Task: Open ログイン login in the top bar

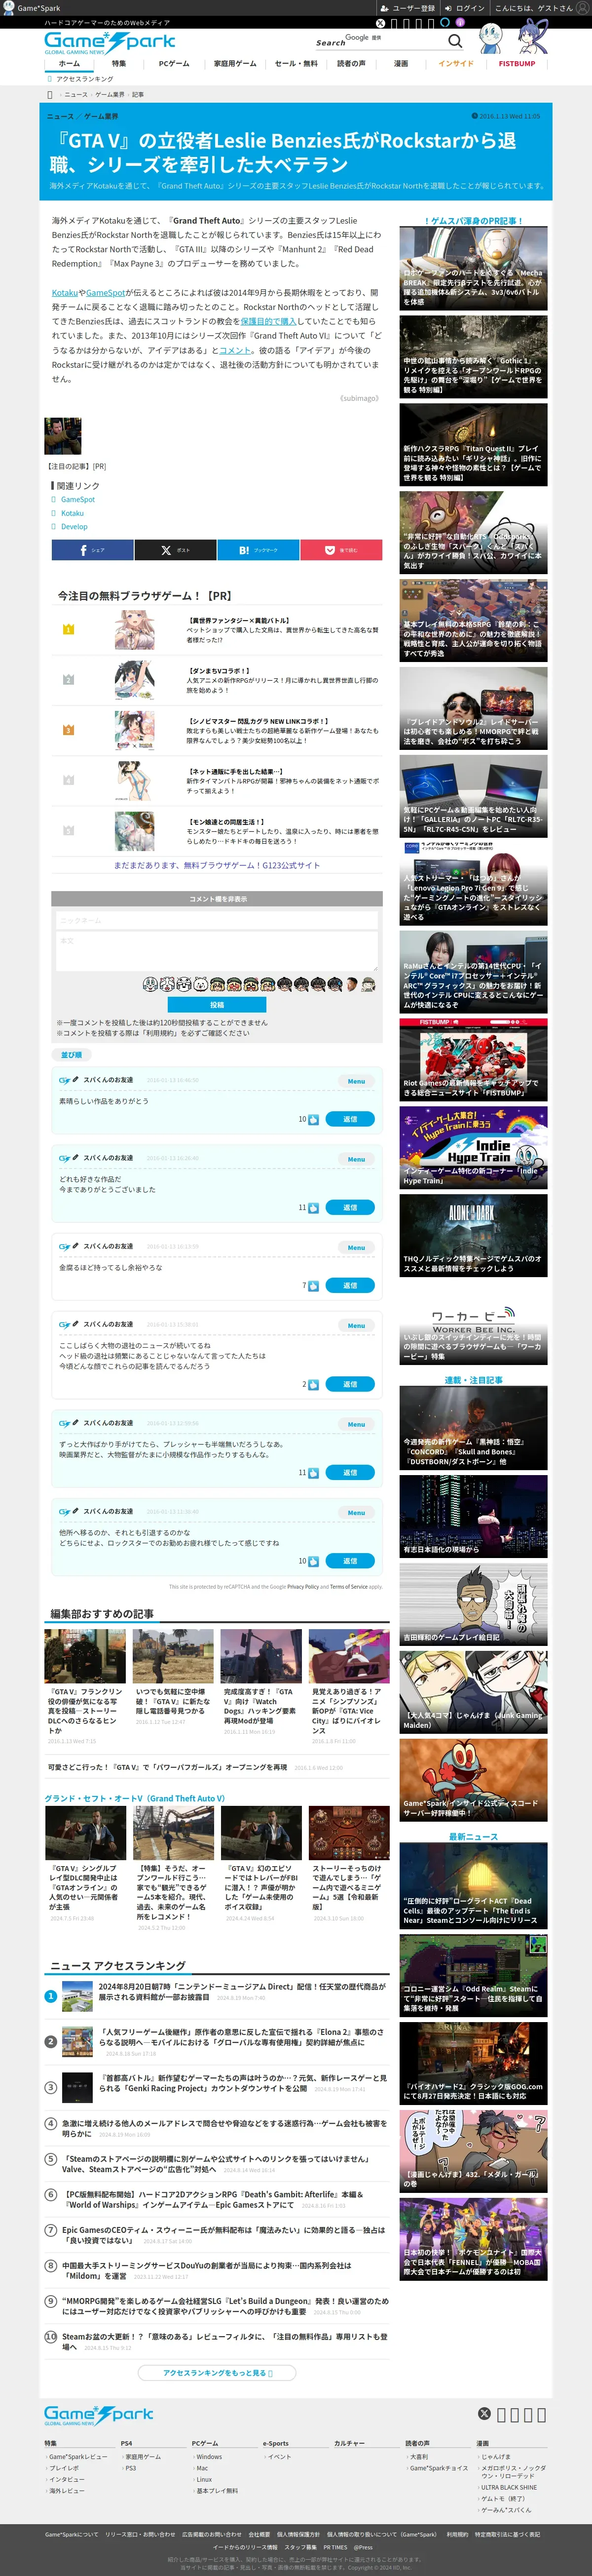Action: [466, 7]
